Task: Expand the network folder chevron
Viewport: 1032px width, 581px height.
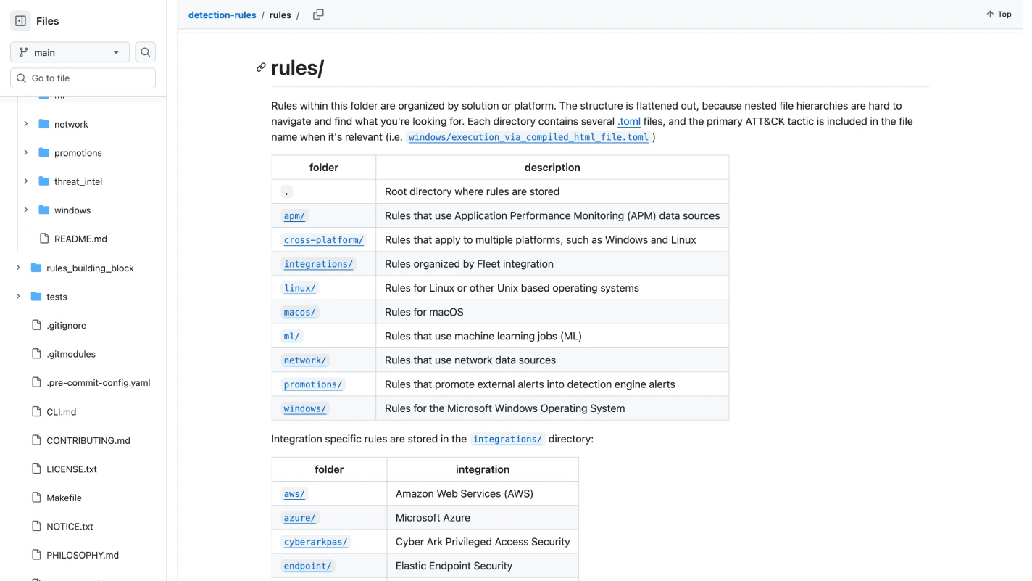Action: (26, 124)
